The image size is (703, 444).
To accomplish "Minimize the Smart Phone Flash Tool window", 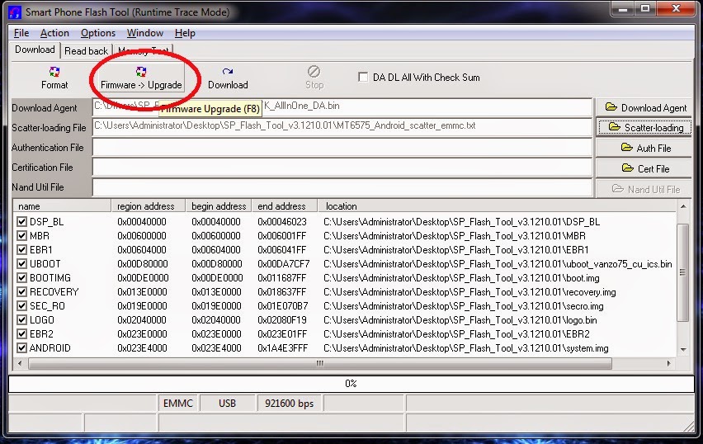I will click(623, 8).
